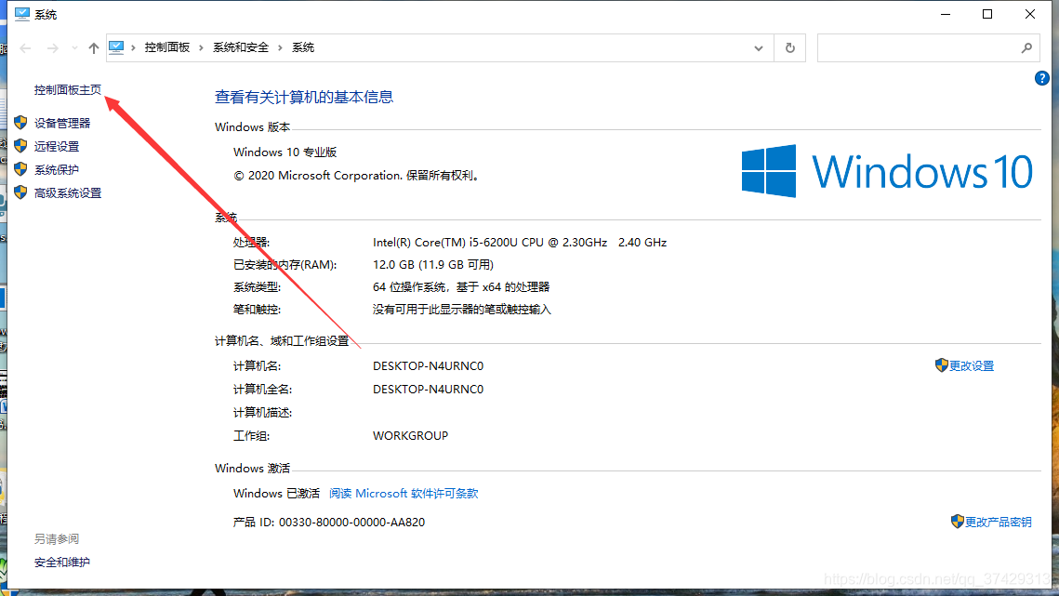Close the 系统 window

[x=1030, y=14]
